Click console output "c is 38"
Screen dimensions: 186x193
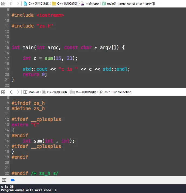point(7,187)
